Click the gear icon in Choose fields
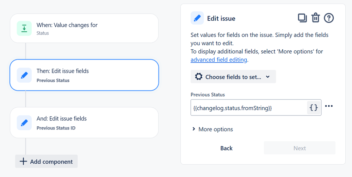The width and height of the screenshot is (352, 177). pos(199,77)
